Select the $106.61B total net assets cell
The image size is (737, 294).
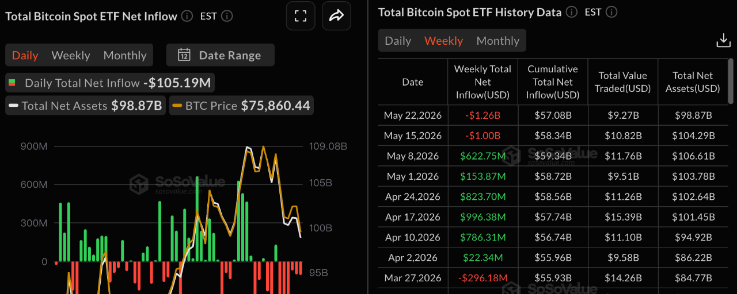(693, 156)
